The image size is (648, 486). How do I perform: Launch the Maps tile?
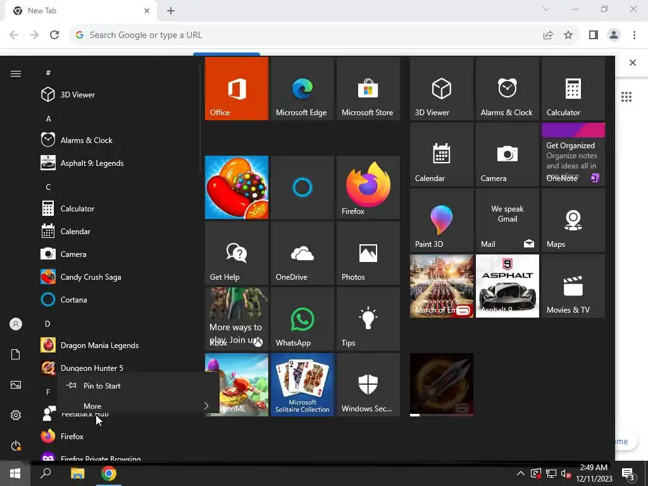pyautogui.click(x=573, y=220)
